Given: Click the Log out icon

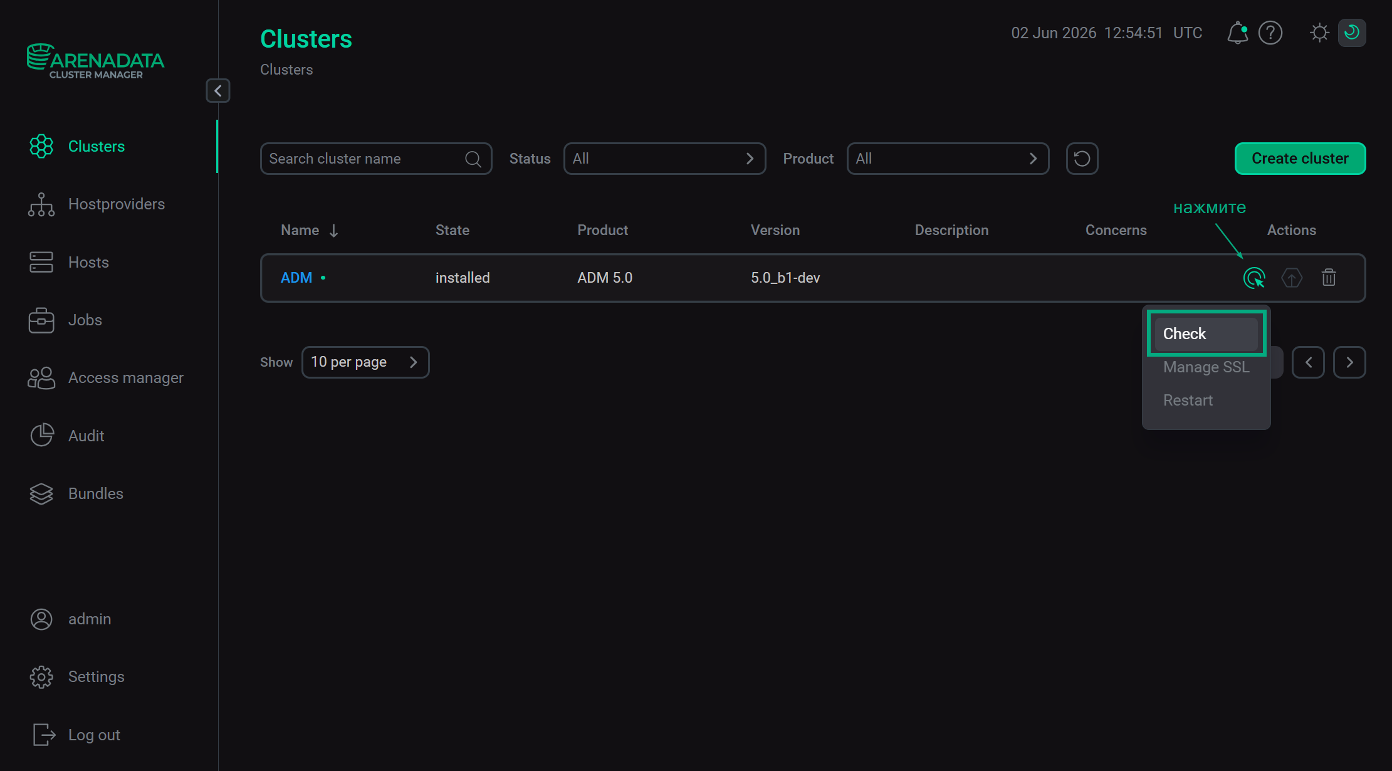Looking at the screenshot, I should click(43, 735).
